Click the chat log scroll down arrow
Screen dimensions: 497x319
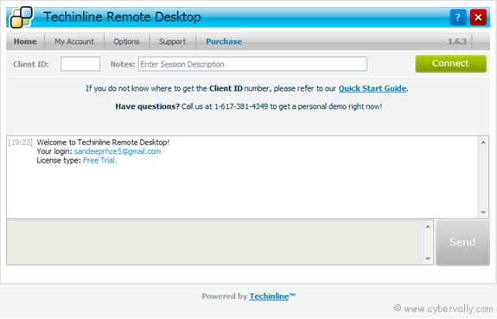[x=483, y=212]
